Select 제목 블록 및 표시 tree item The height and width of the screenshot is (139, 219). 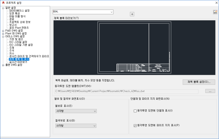point(19,59)
